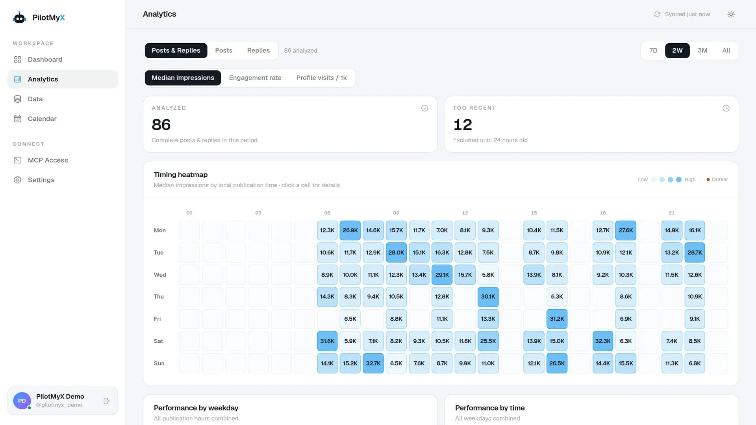This screenshot has width=756, height=425.
Task: Click the Saturday 32.3K heatmap cell
Action: (x=603, y=341)
